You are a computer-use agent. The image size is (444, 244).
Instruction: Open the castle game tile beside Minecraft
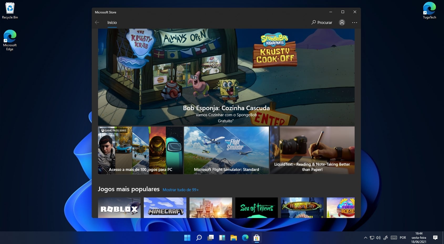tap(211, 207)
